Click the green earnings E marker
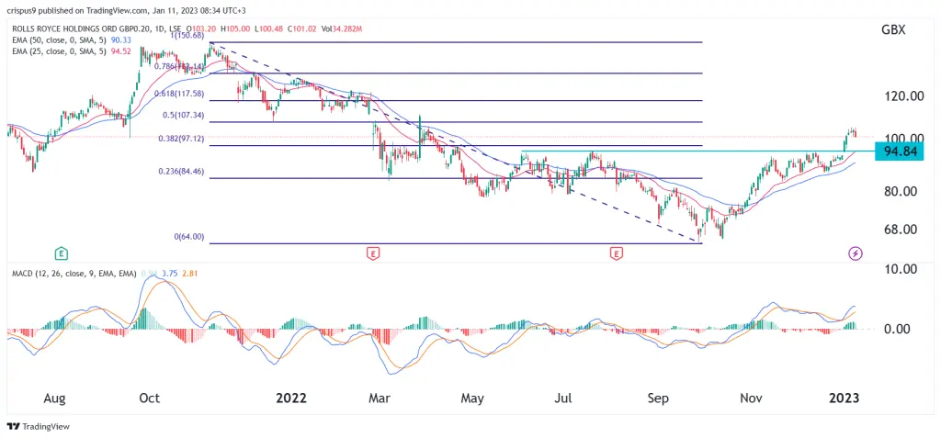941x438 pixels. pos(61,253)
